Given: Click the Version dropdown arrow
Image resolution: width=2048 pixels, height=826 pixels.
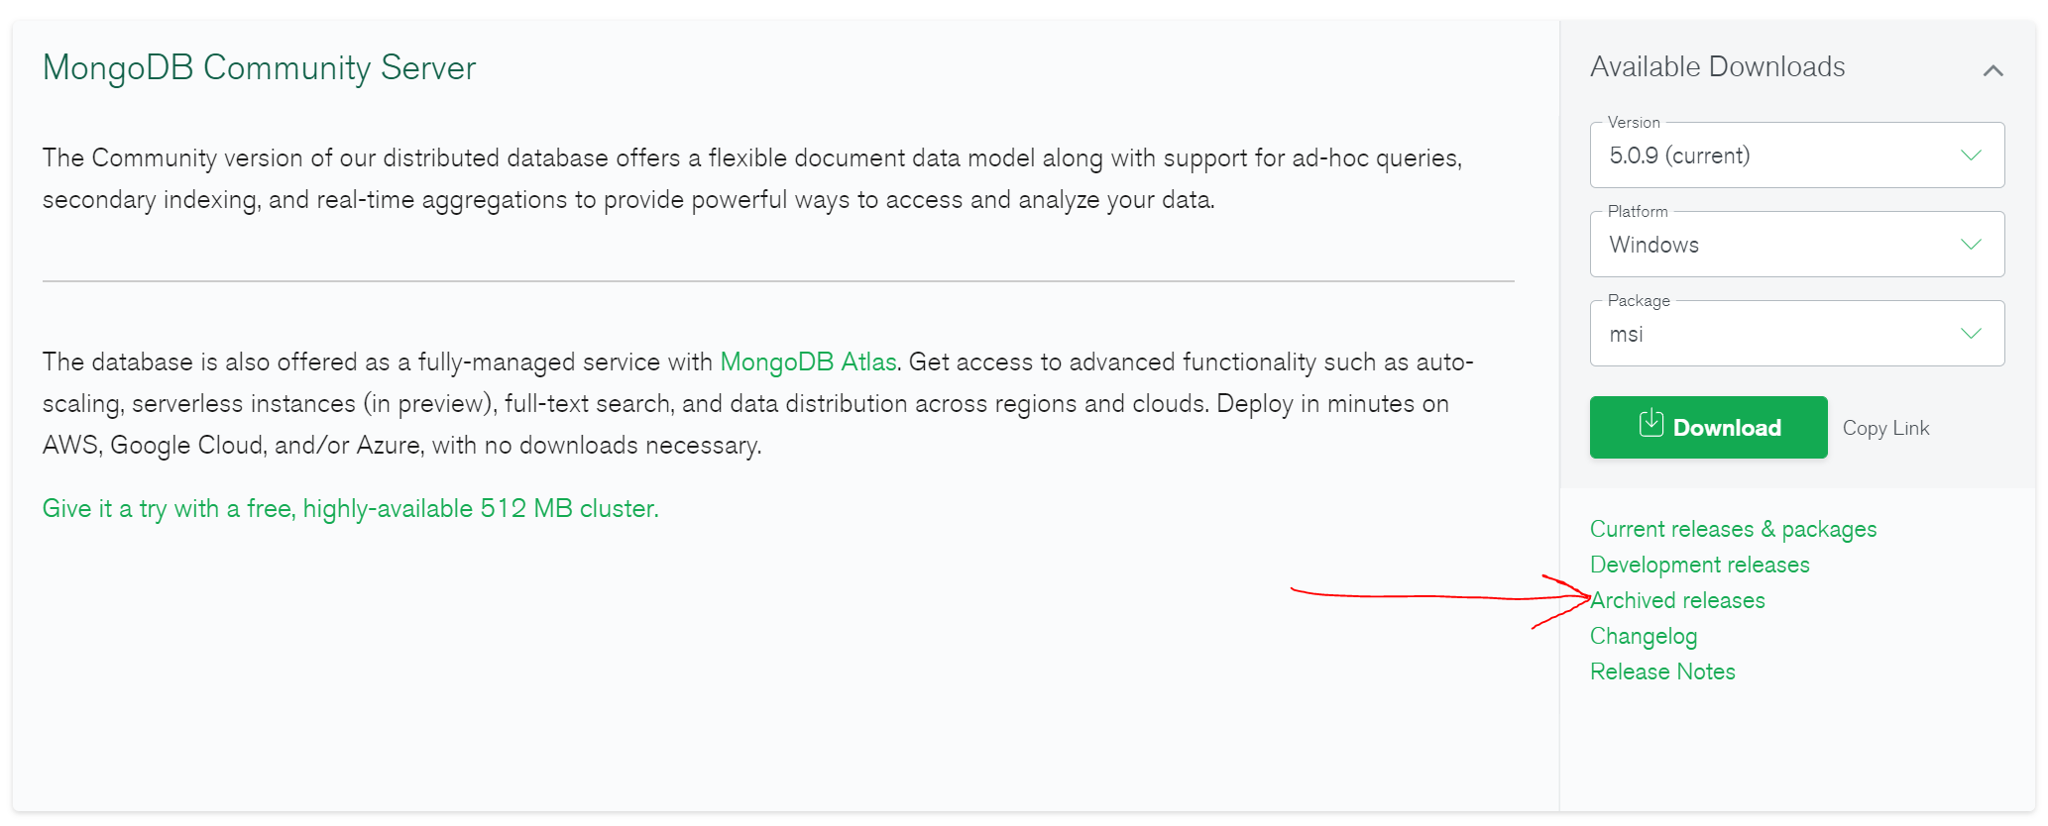Looking at the screenshot, I should pyautogui.click(x=1971, y=155).
